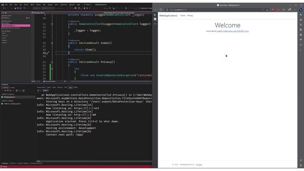Open the File menu in Visual Studio

coord(6,4)
